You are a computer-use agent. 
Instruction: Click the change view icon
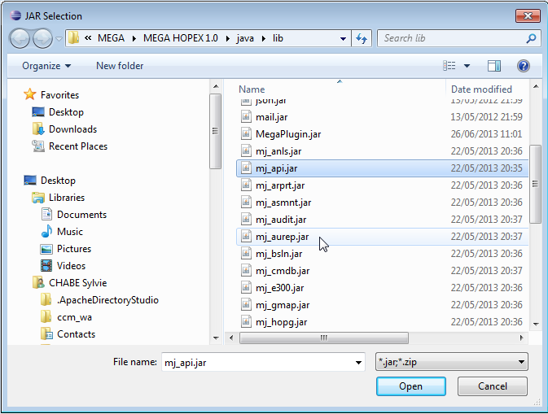(449, 66)
